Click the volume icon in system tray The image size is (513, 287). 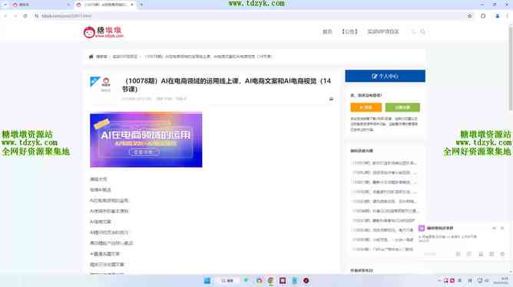click(x=486, y=280)
